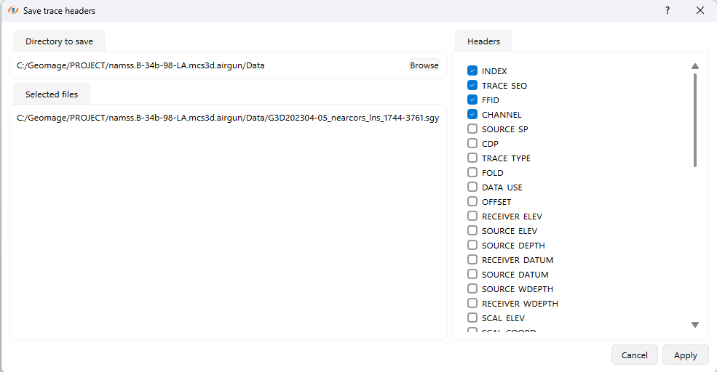Click the question mark help button

[x=668, y=10]
